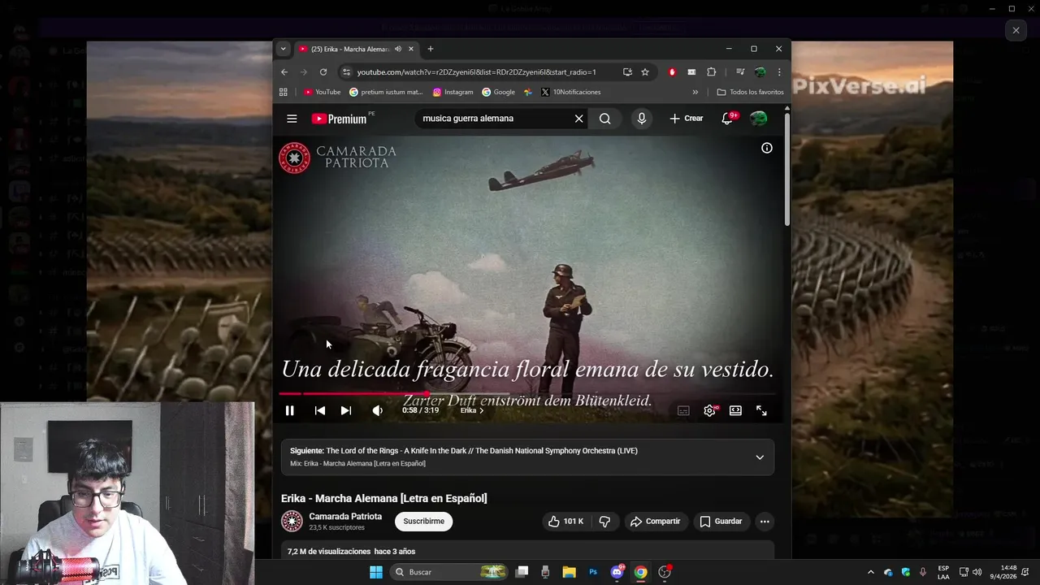Pause the YouTube video
The width and height of the screenshot is (1040, 585).
pyautogui.click(x=289, y=410)
